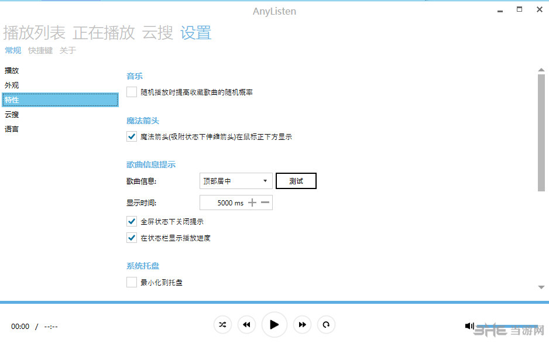Click the playback progress bar
This screenshot has width=549, height=343.
pos(274,302)
